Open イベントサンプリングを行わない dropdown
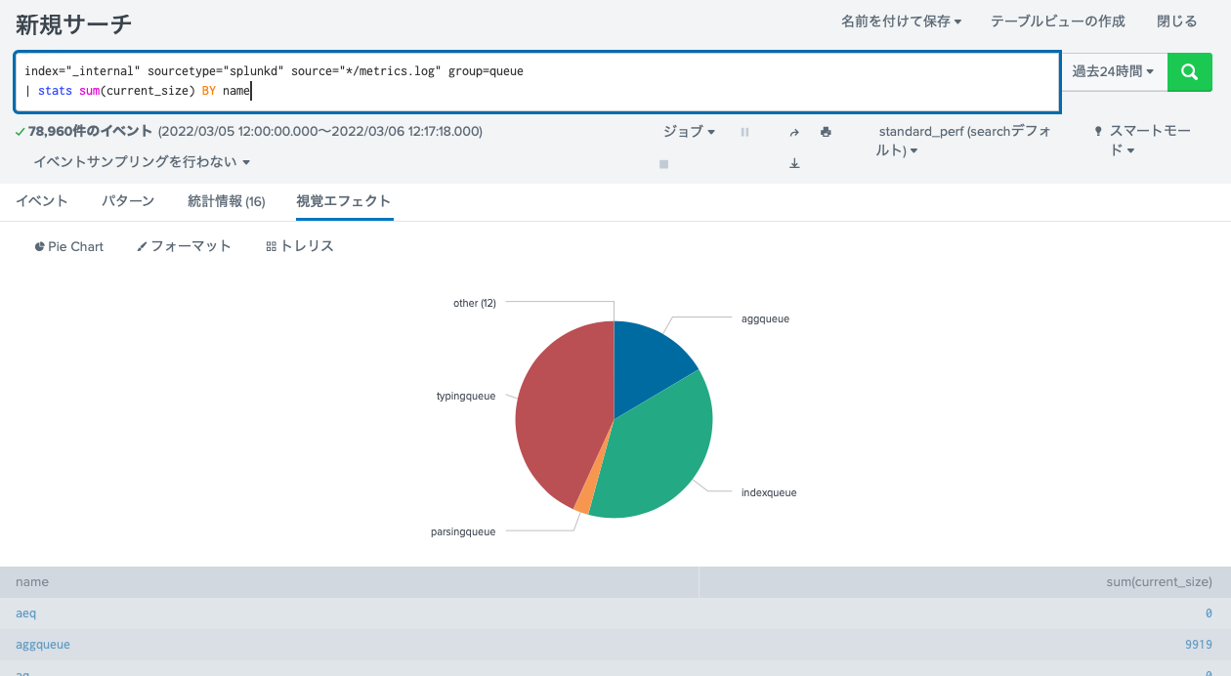This screenshot has width=1231, height=676. click(x=143, y=162)
